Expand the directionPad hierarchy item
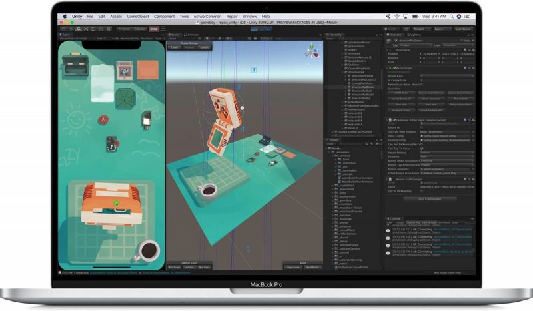This screenshot has height=311, width=533. coord(342,72)
